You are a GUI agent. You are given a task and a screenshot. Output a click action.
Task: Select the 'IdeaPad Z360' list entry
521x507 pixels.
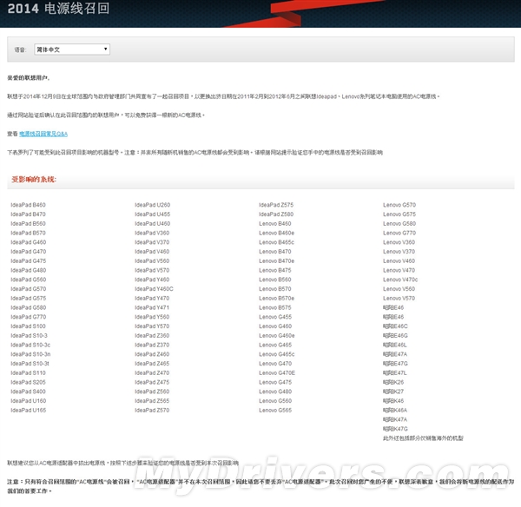[x=152, y=336]
